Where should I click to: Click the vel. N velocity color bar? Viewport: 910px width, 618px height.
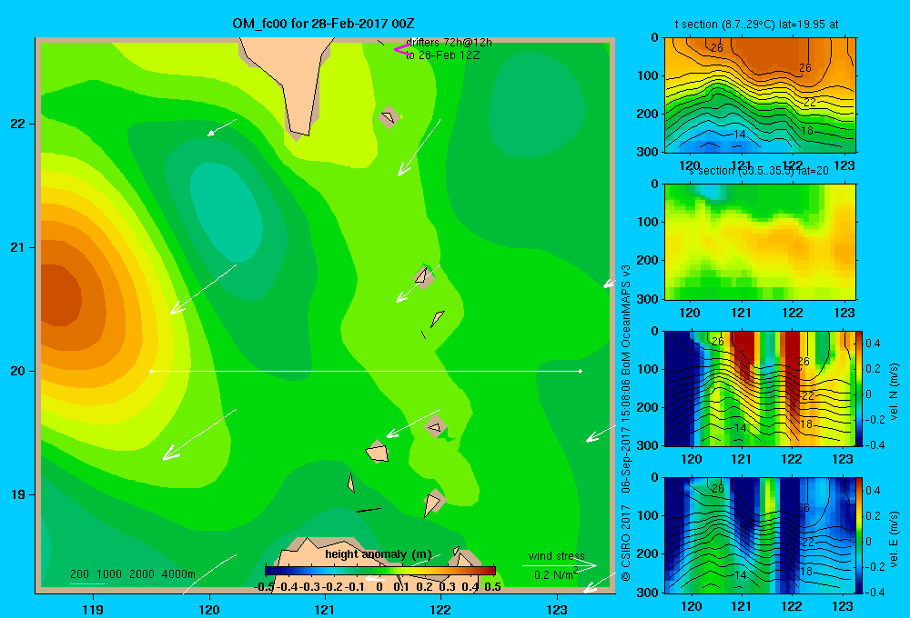click(x=860, y=388)
